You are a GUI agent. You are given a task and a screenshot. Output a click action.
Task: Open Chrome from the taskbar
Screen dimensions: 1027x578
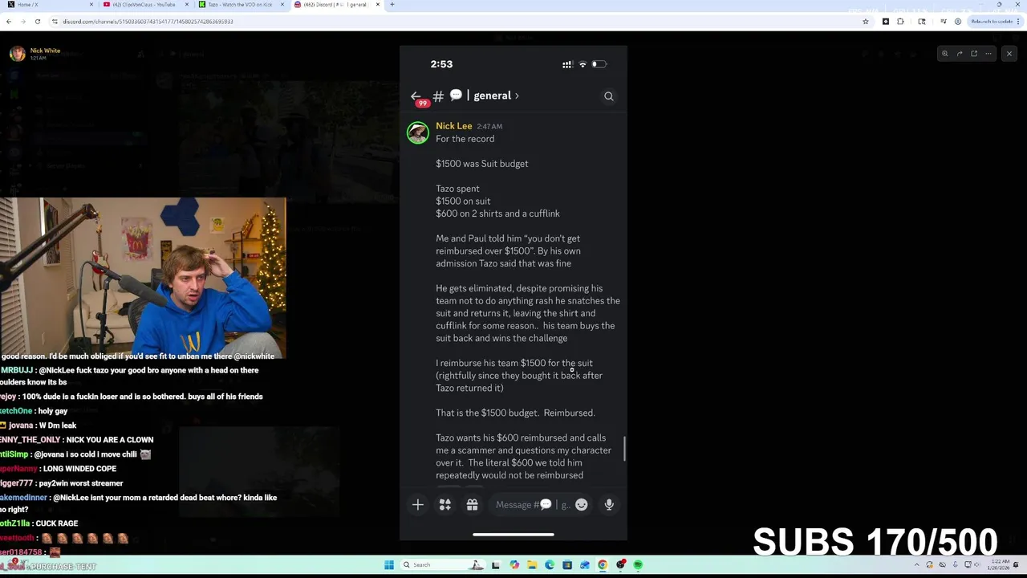603,565
